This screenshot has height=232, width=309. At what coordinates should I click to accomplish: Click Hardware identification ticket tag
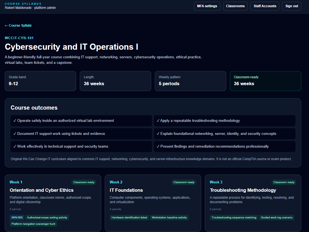tap(129, 218)
